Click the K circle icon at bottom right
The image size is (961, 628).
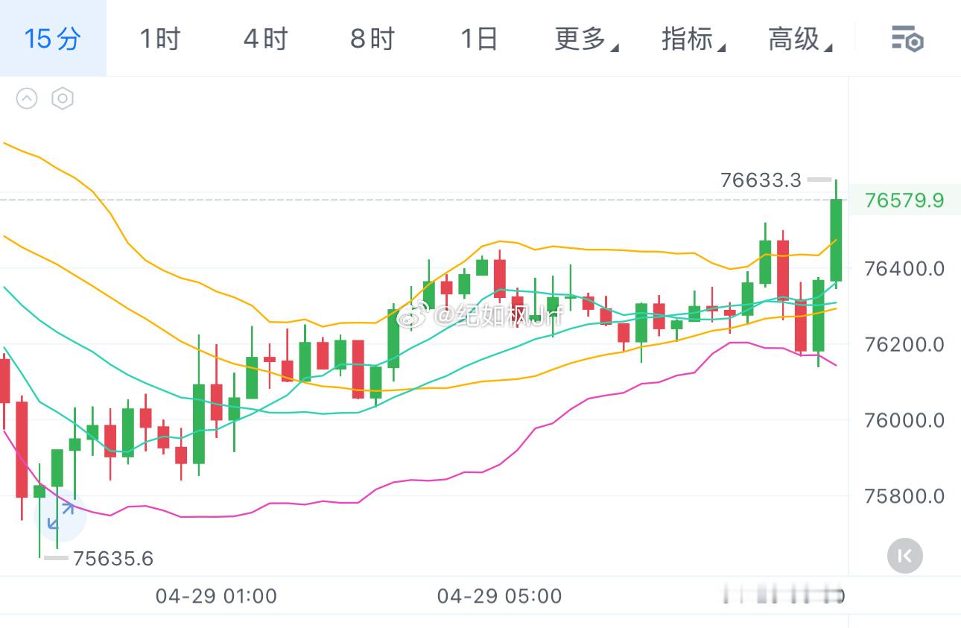(904, 556)
